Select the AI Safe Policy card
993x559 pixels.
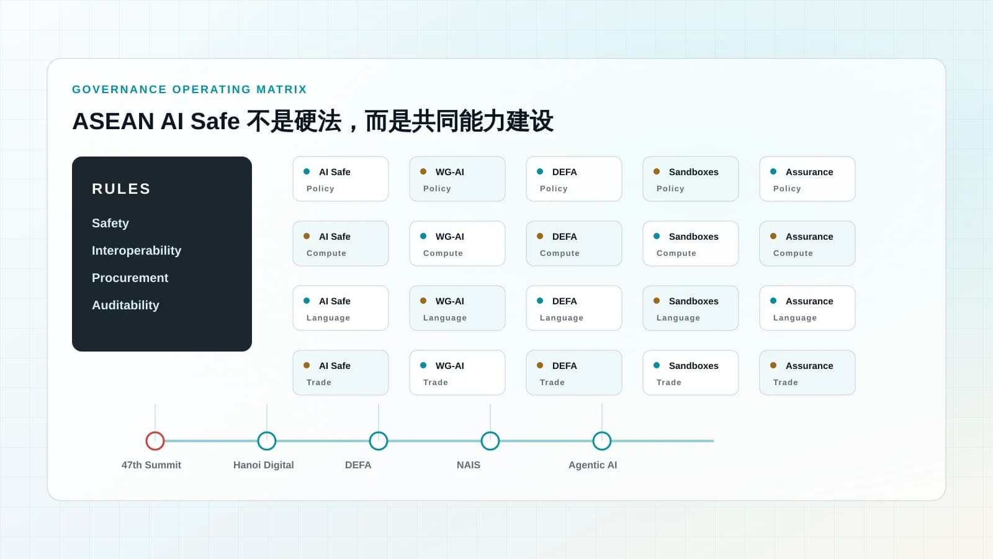(x=341, y=179)
